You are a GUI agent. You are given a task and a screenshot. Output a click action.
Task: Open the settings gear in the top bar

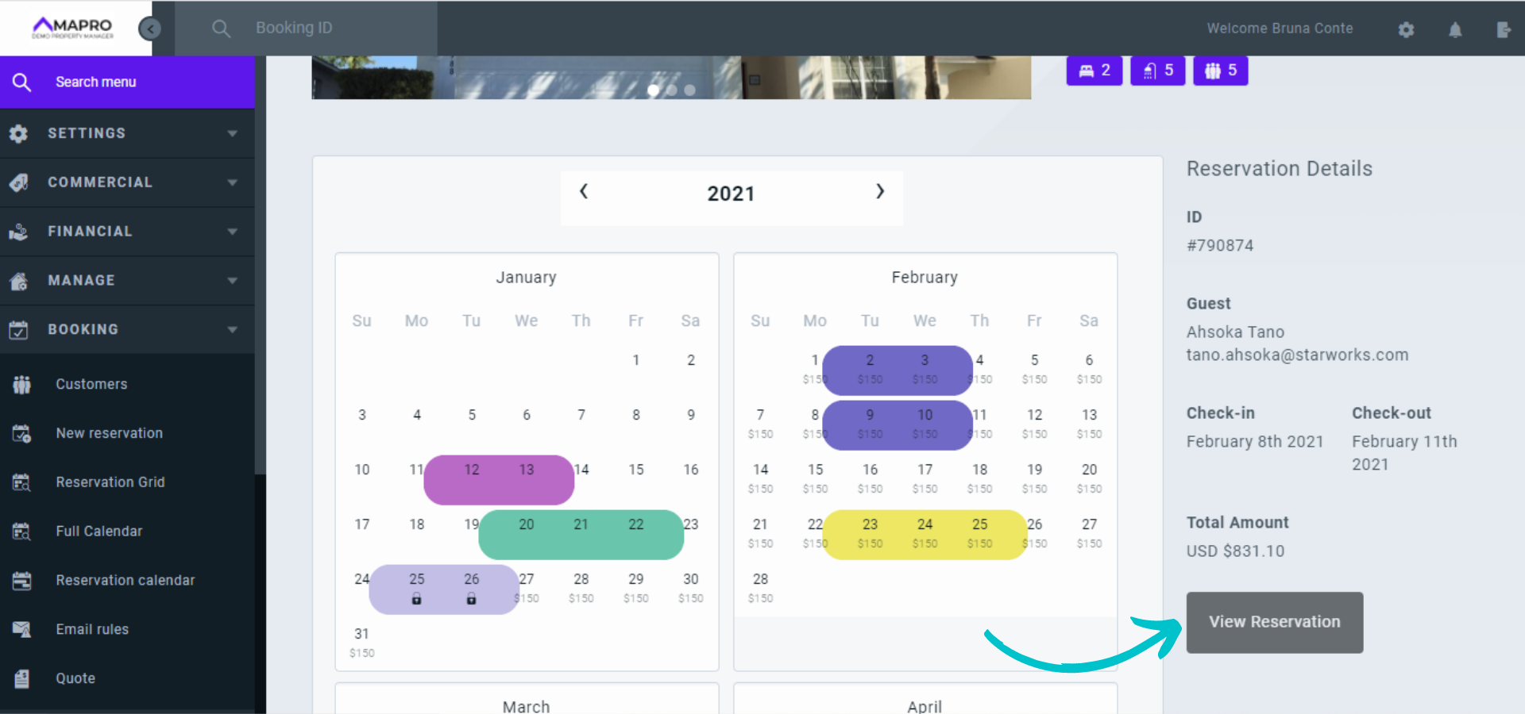[x=1405, y=29]
